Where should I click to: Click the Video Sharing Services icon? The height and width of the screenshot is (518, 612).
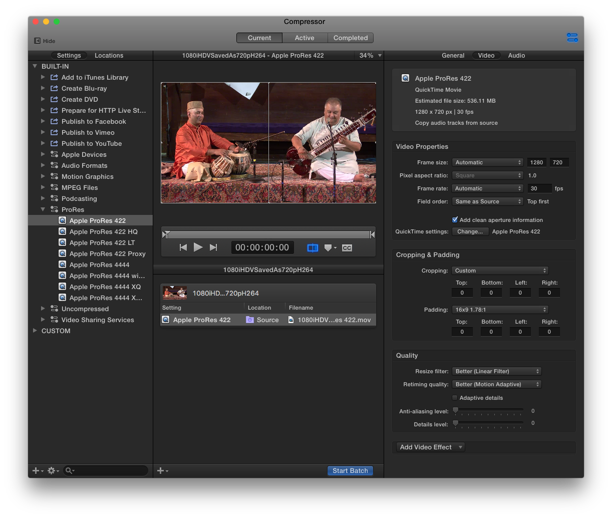(55, 320)
